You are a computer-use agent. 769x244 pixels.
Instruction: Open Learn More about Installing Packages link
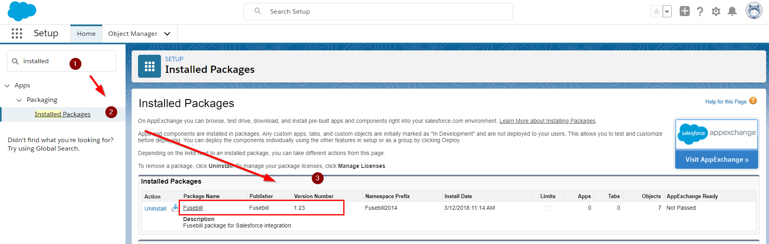[547, 121]
